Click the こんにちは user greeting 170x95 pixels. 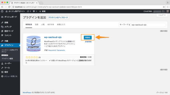tap(156, 11)
